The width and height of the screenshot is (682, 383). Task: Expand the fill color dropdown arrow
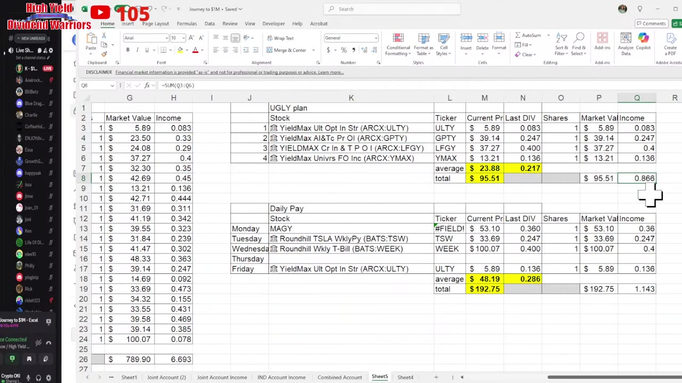(x=186, y=50)
